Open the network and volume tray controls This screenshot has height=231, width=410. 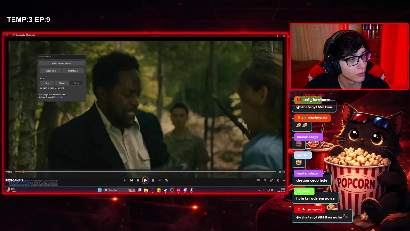(x=270, y=190)
